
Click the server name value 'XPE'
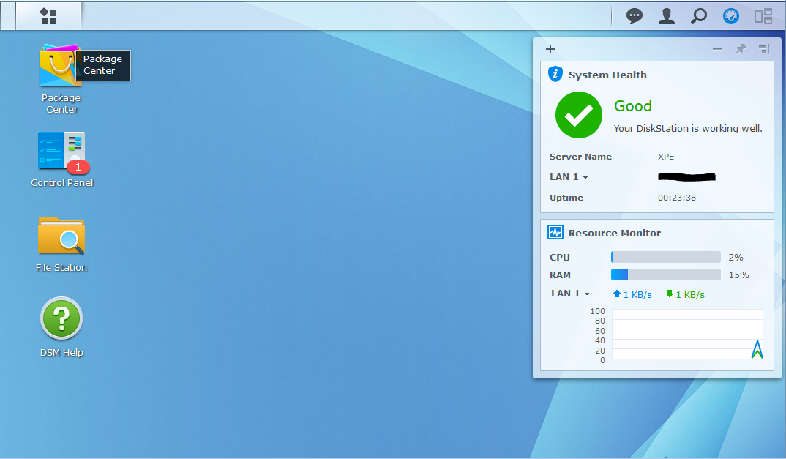(x=666, y=157)
